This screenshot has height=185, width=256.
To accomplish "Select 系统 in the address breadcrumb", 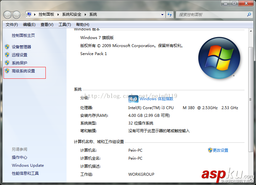I will click(x=93, y=14).
